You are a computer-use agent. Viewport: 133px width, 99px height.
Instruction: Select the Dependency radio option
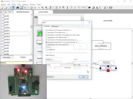click(47, 45)
